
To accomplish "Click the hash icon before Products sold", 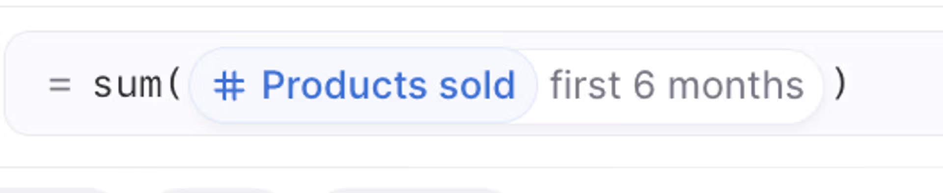I will [229, 86].
